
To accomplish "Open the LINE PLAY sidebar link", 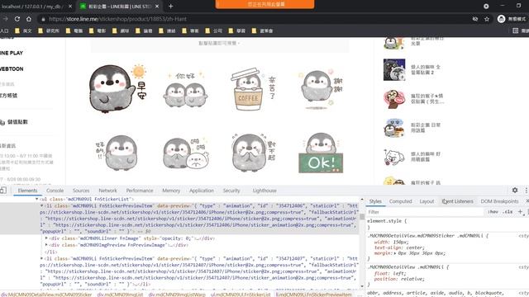I will (x=12, y=53).
